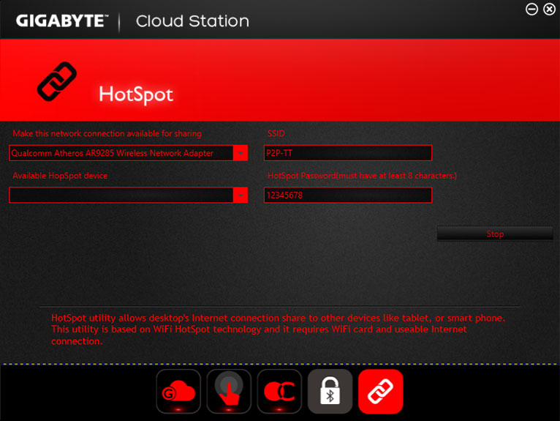Viewport: 560px width, 421px height.
Task: Open the Remote touch pointer tab
Action: point(229,392)
